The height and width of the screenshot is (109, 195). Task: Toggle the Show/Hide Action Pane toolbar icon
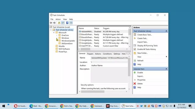pos(71,23)
